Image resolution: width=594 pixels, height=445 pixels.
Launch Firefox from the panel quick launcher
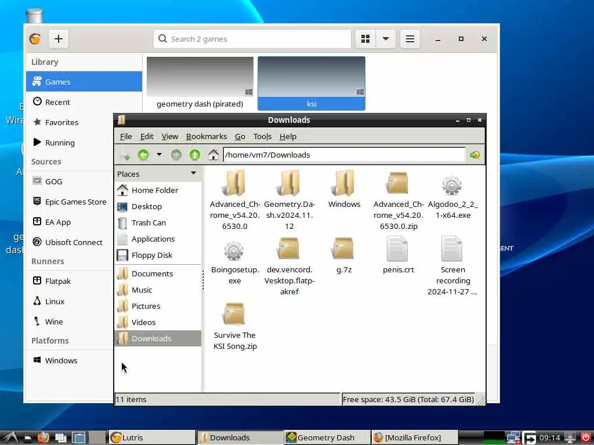[x=43, y=437]
